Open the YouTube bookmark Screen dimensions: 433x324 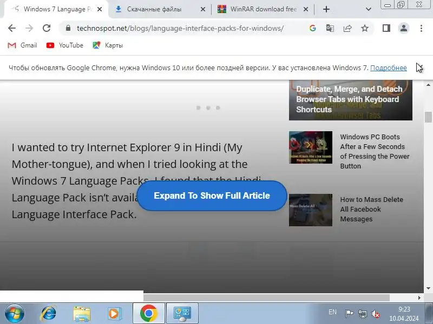pos(65,45)
